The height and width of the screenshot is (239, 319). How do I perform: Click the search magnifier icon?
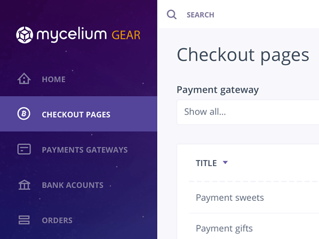pyautogui.click(x=171, y=15)
